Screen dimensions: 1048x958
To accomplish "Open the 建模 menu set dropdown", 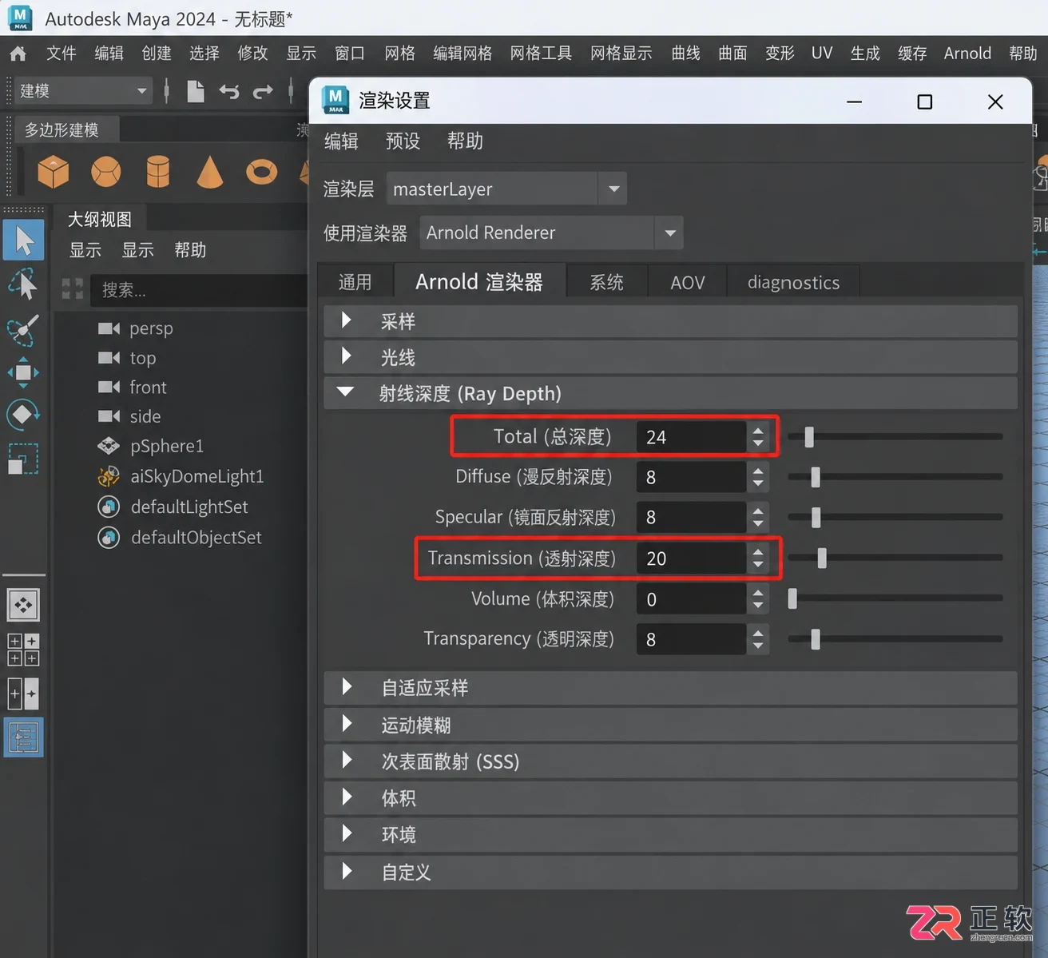I will tap(82, 91).
